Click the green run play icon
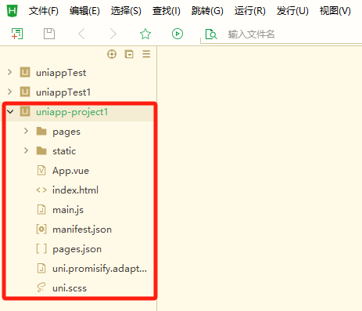Image resolution: width=362 pixels, height=311 pixels. click(x=177, y=34)
